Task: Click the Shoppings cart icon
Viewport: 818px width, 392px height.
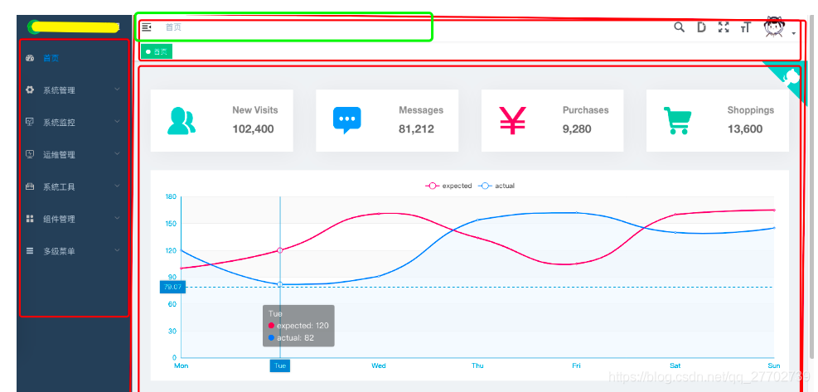Action: point(678,120)
